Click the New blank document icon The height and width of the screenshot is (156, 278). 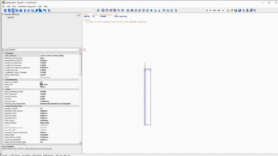pos(228,10)
